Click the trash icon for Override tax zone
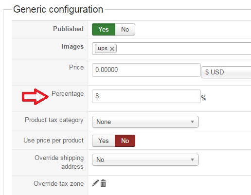 coord(103,183)
